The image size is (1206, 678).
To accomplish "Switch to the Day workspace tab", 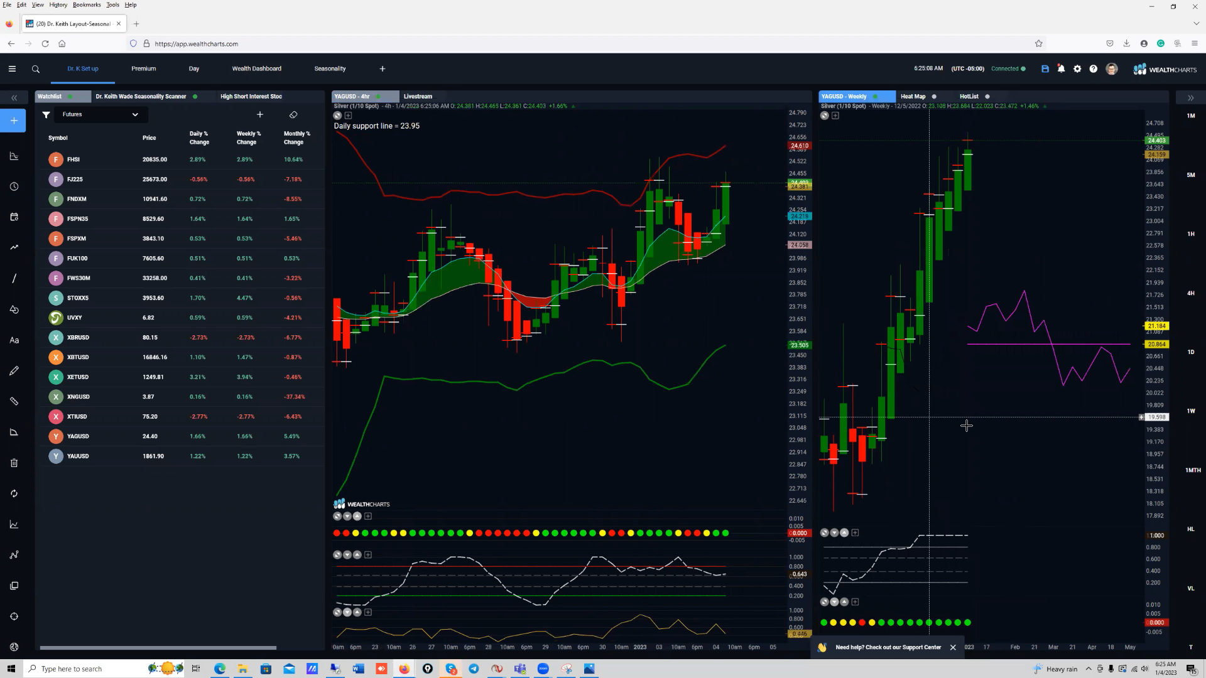I will [x=194, y=69].
